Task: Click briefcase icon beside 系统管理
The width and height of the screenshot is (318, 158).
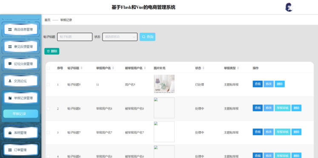Action: [x=10, y=133]
